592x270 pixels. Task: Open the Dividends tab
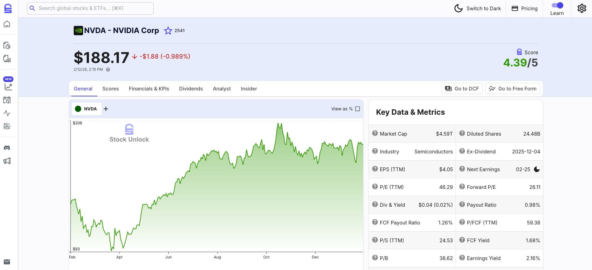pos(191,89)
